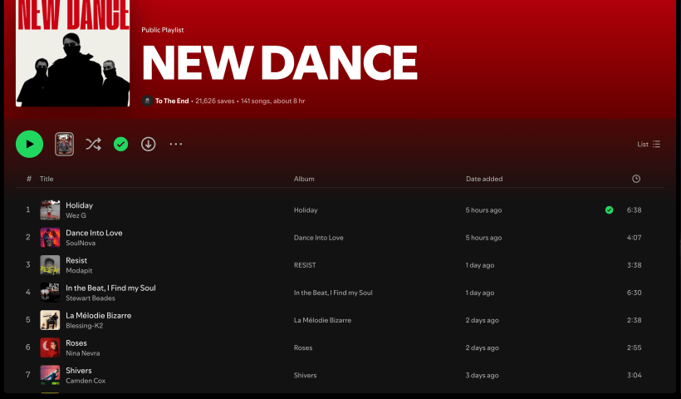Click the Roses track cover art
This screenshot has height=399, width=681.
(x=50, y=347)
